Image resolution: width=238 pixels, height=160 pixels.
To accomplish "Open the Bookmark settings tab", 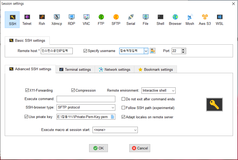I will [x=155, y=69].
